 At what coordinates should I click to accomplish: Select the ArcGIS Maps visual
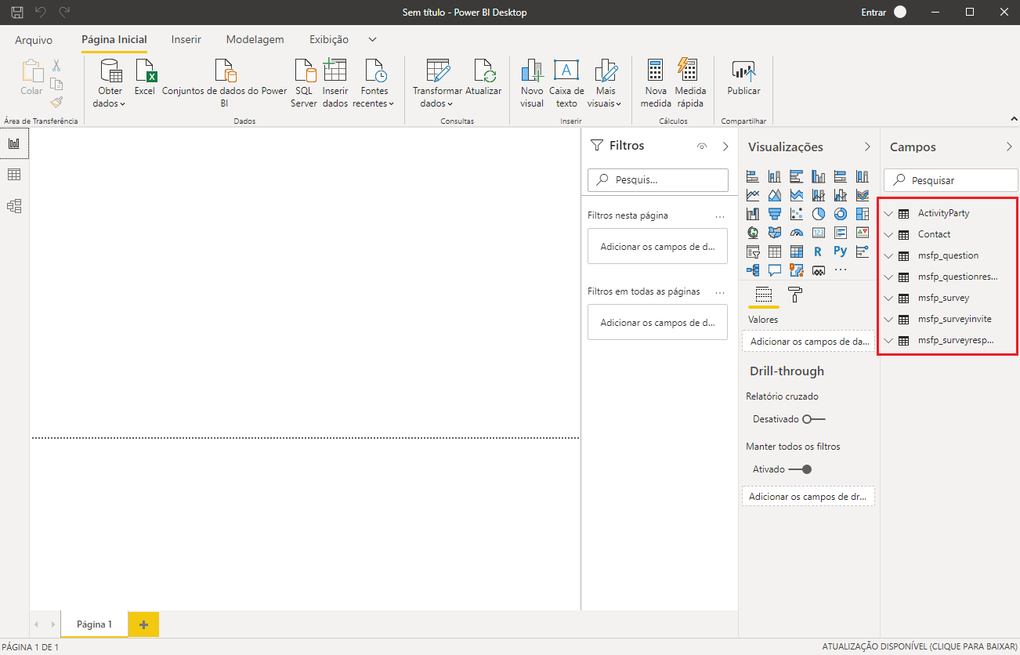pos(797,270)
